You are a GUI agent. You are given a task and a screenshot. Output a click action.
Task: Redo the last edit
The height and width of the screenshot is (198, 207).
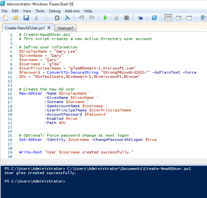[92, 18]
